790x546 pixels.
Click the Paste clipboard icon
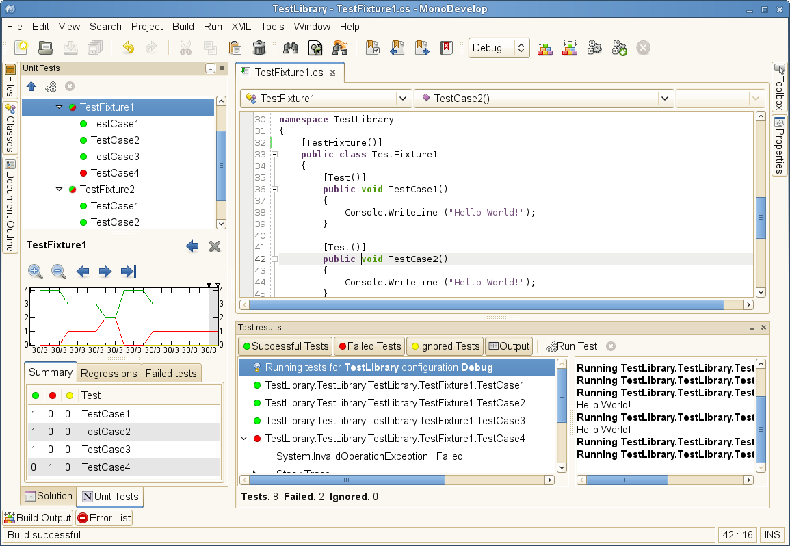[x=235, y=48]
